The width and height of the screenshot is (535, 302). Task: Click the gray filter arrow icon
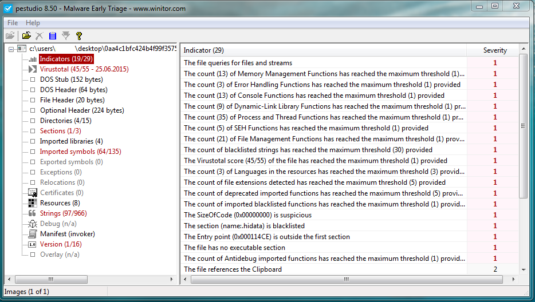(66, 35)
